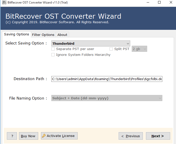
Task: Go back with the Previous button
Action: click(x=130, y=136)
